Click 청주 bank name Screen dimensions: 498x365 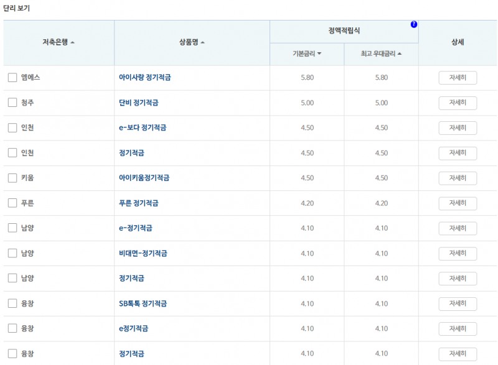coord(27,103)
